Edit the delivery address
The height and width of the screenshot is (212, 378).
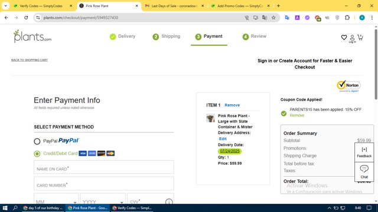click(x=223, y=139)
